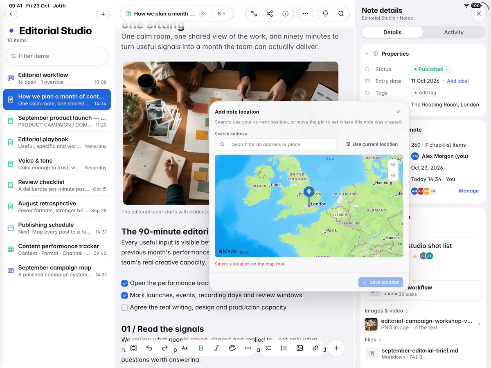
Task: Click the back chevron in the sidebar header
Action: pyautogui.click(x=11, y=14)
